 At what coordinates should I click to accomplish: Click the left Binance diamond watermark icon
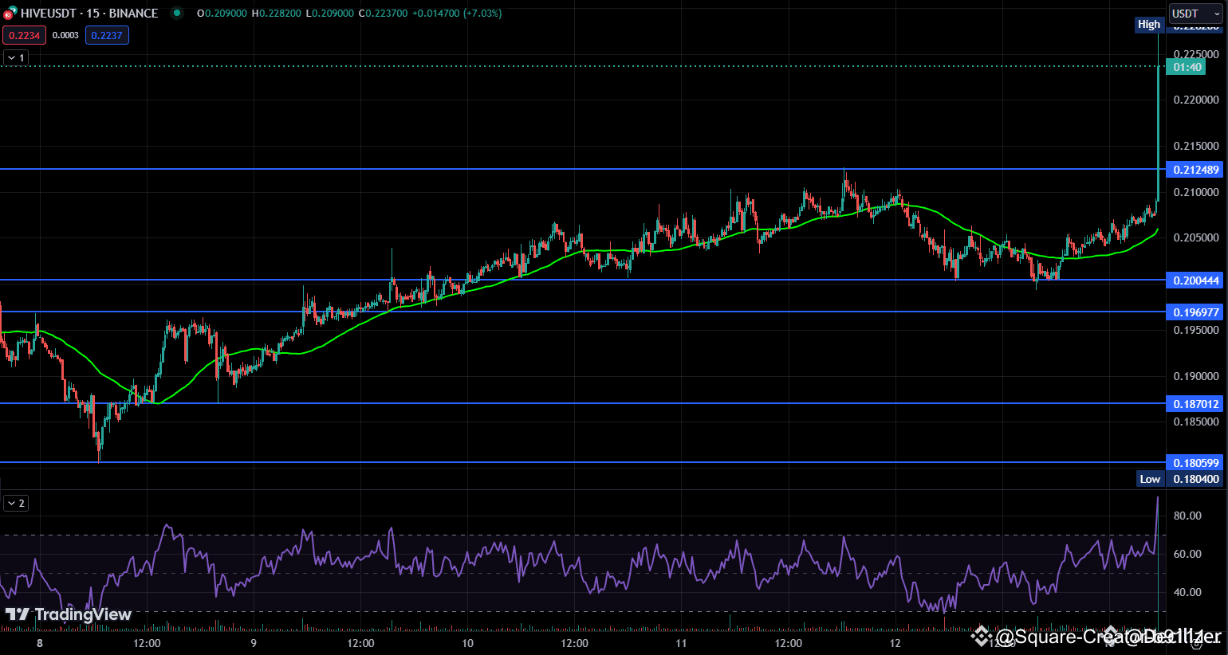982,636
